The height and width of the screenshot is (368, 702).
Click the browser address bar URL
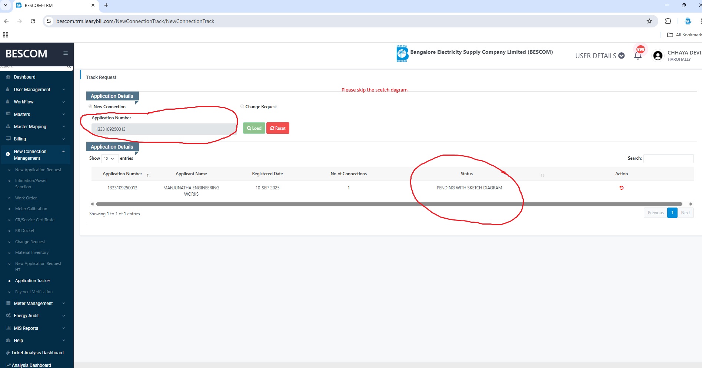pos(135,21)
